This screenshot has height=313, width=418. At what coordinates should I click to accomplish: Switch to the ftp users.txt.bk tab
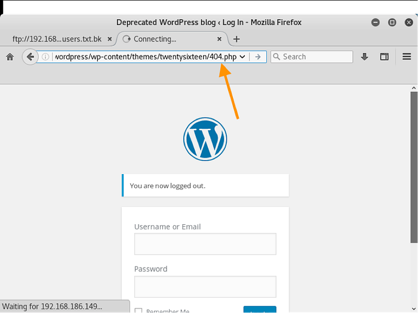57,39
